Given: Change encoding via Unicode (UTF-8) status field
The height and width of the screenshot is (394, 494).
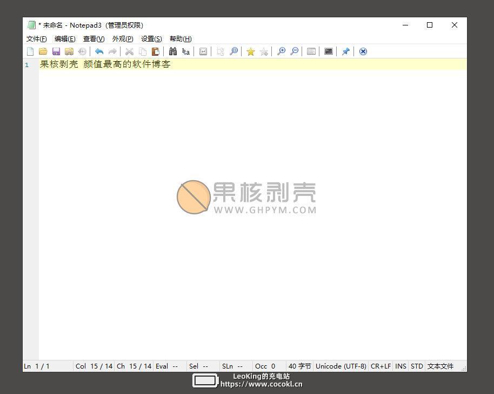Looking at the screenshot, I should [x=341, y=366].
